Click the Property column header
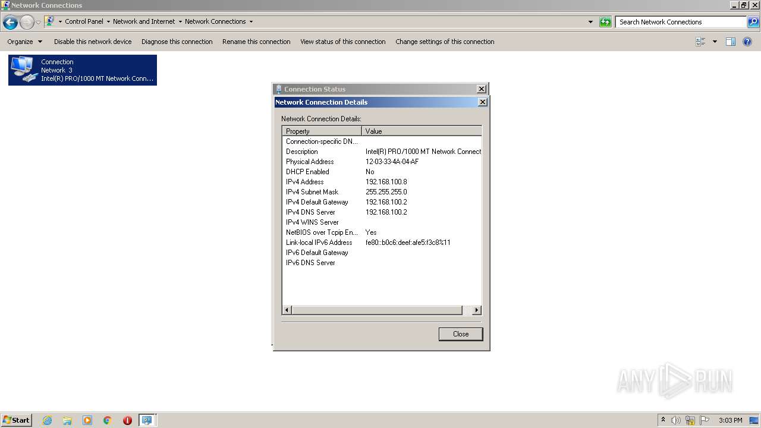 pos(322,131)
